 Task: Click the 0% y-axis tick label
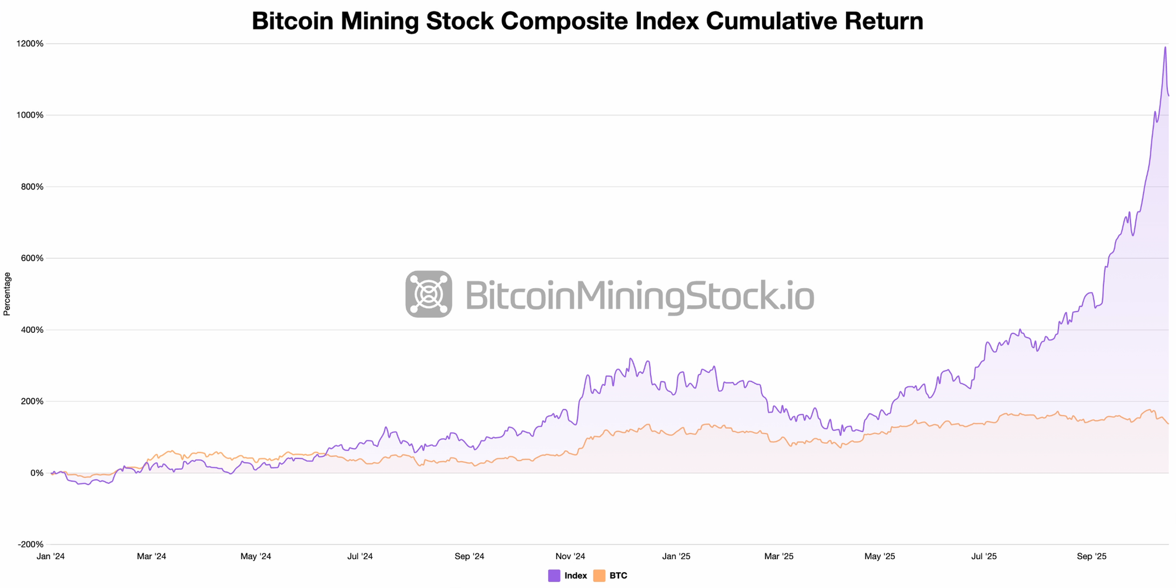click(x=37, y=473)
